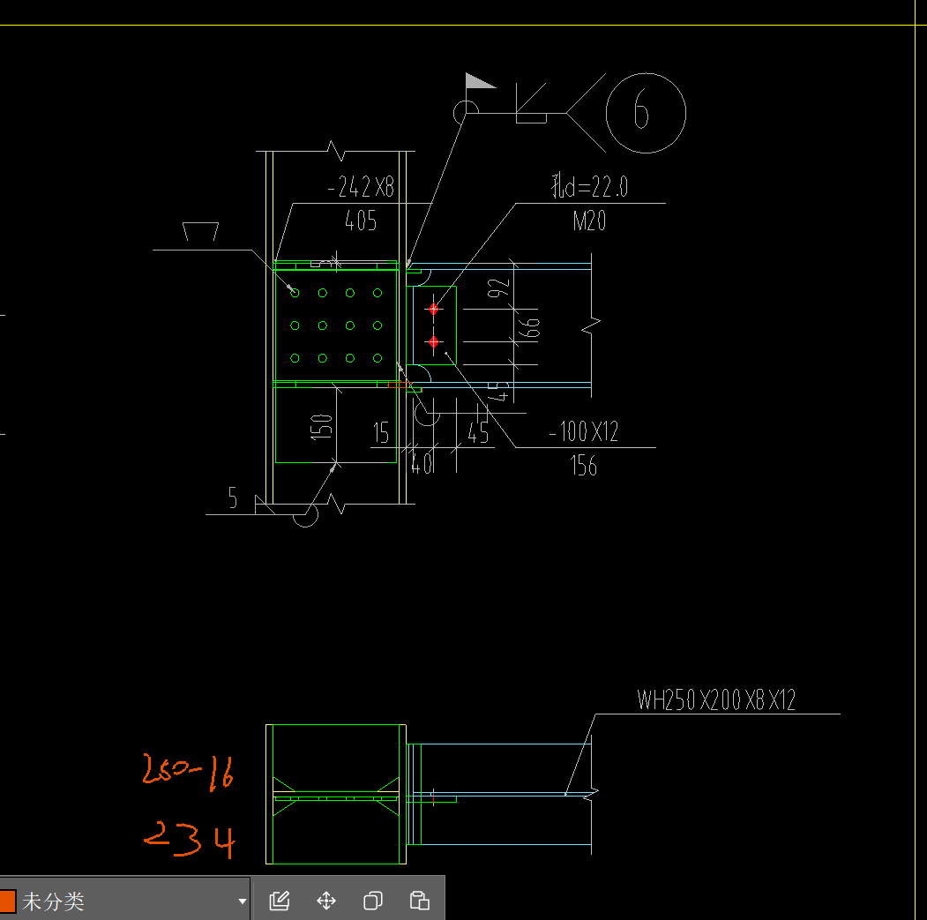Viewport: 927px width, 920px height.
Task: Click the copy (overlapping squares) icon
Action: [373, 901]
